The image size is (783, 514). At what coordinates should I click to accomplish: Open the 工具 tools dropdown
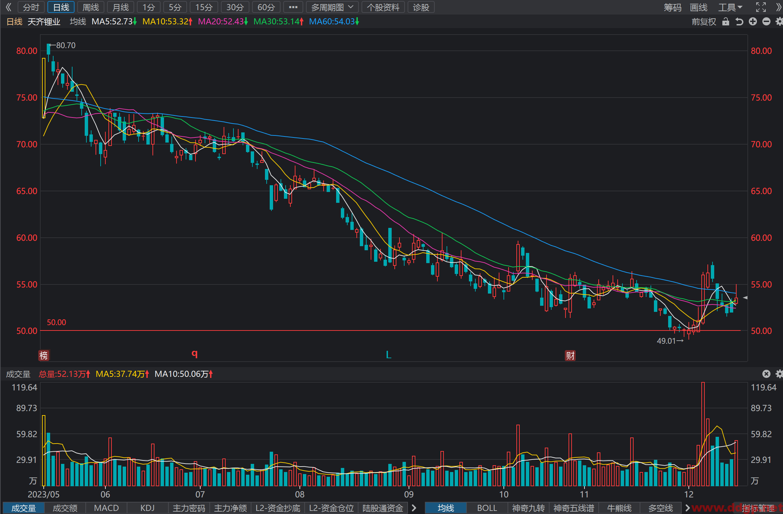(x=730, y=7)
